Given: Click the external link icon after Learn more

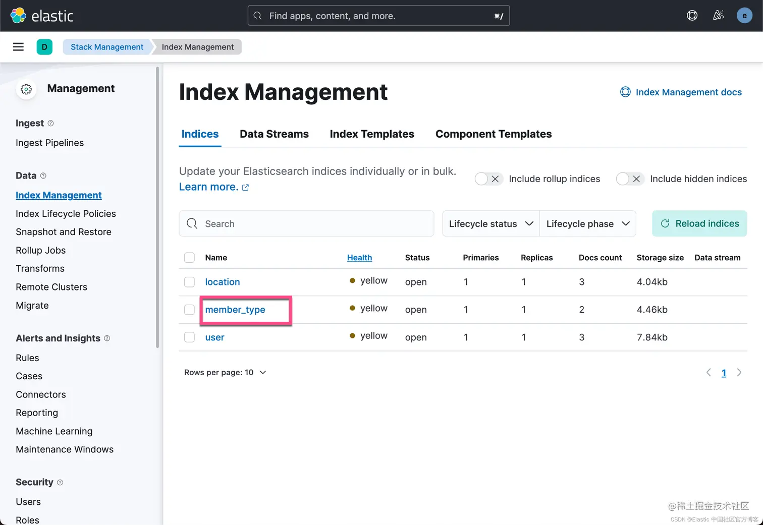Looking at the screenshot, I should click(x=245, y=188).
